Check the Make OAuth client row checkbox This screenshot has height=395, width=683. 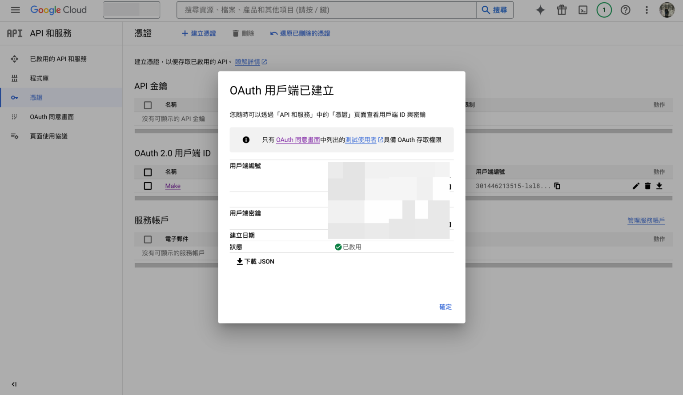148,186
